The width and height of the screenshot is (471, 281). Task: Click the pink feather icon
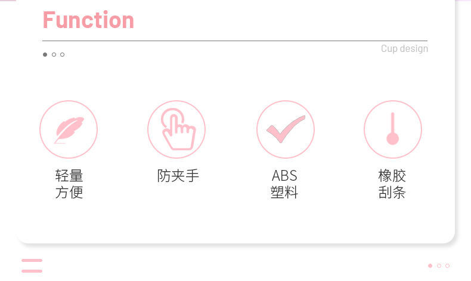[69, 129]
